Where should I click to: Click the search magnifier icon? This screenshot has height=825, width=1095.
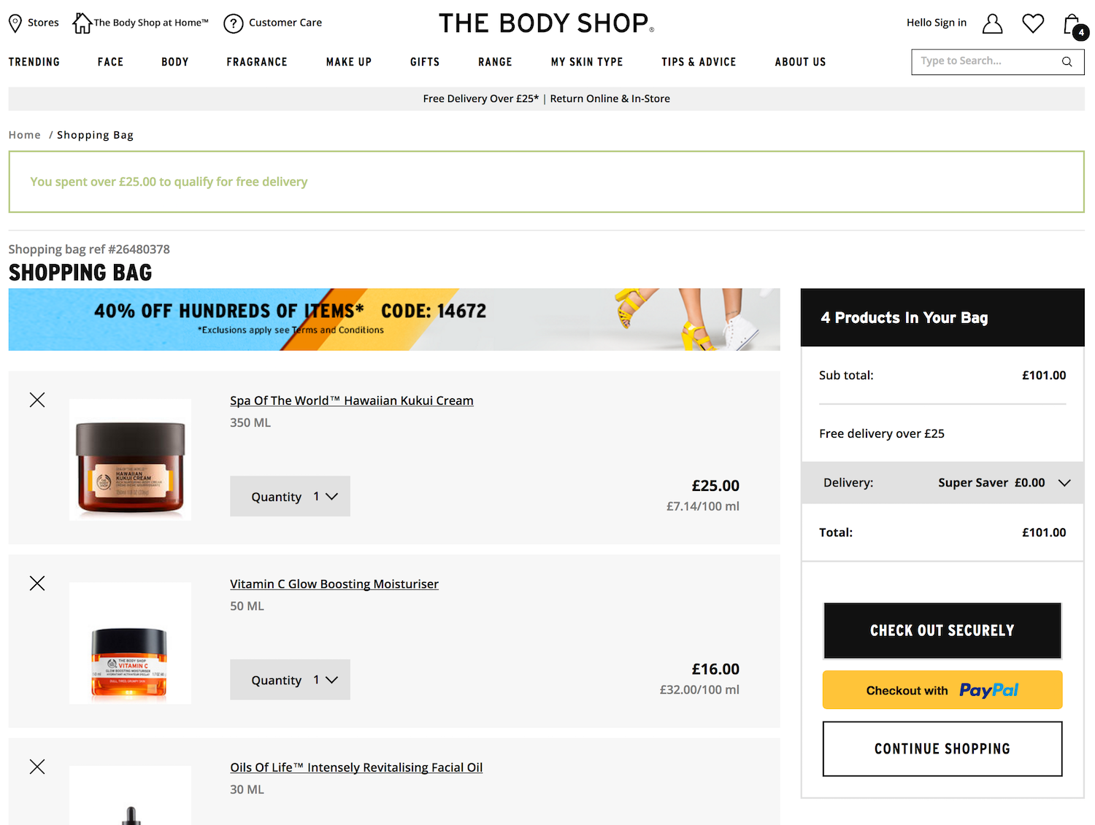1067,62
